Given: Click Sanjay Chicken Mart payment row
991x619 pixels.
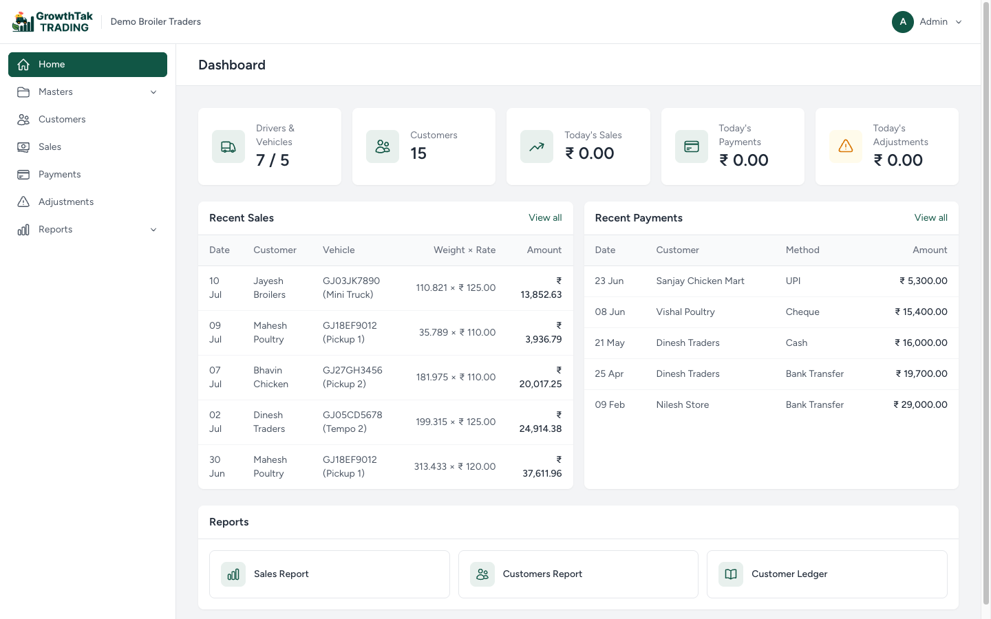Looking at the screenshot, I should pyautogui.click(x=771, y=281).
